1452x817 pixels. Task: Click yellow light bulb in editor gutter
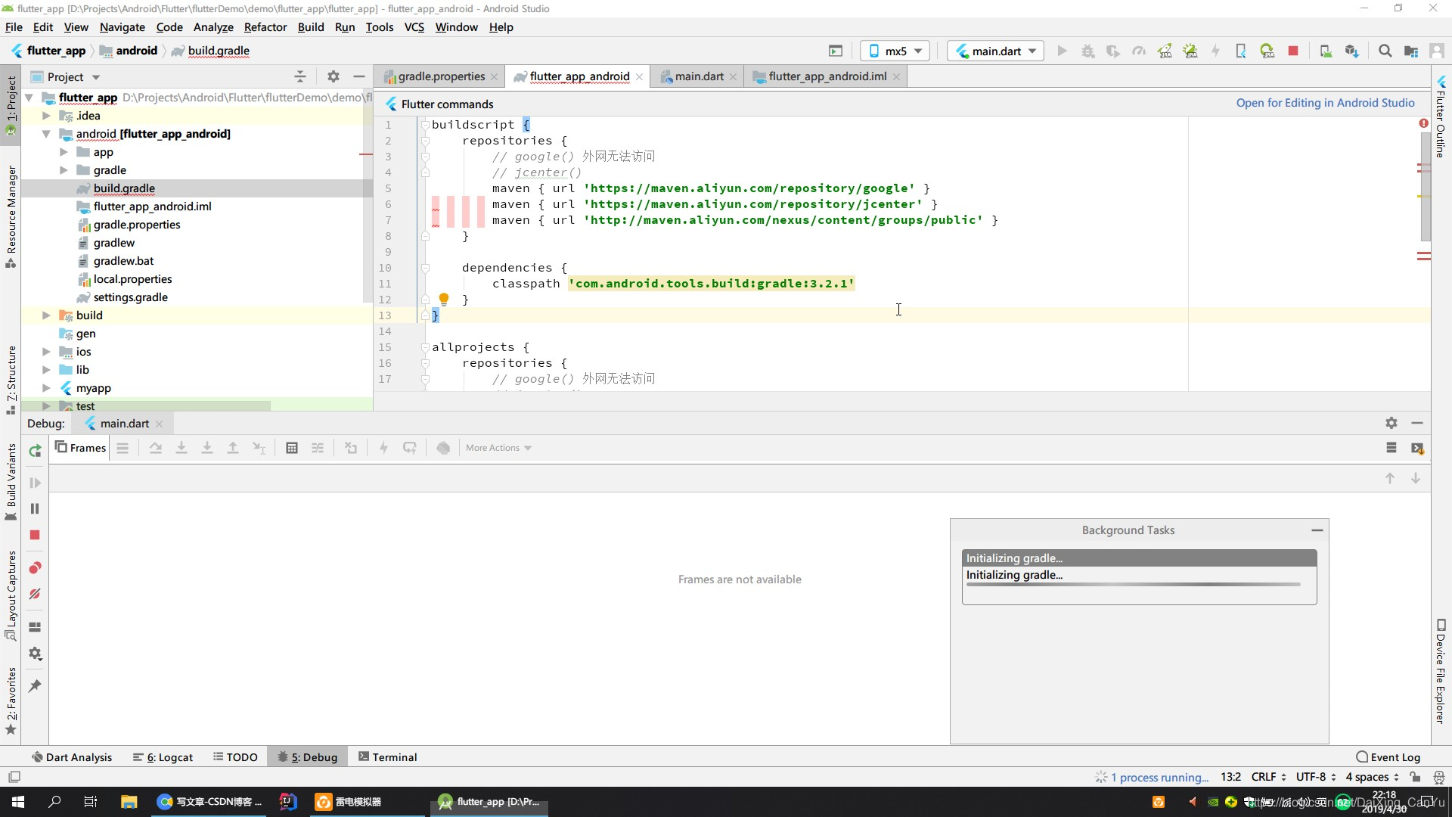444,299
